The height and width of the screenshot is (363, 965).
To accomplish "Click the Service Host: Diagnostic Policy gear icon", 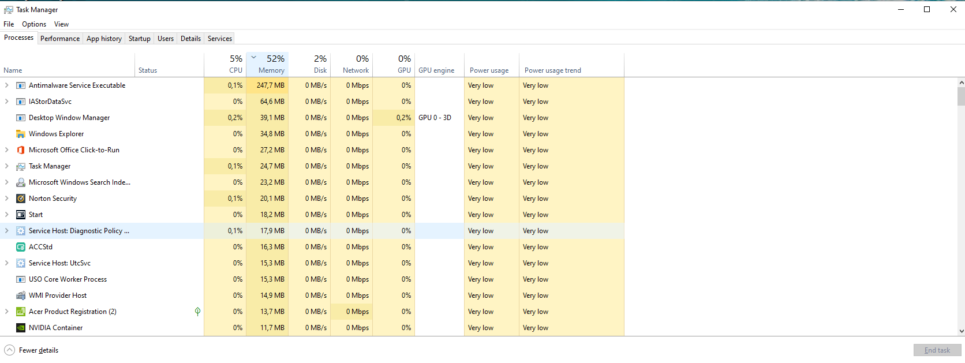I will coord(21,231).
